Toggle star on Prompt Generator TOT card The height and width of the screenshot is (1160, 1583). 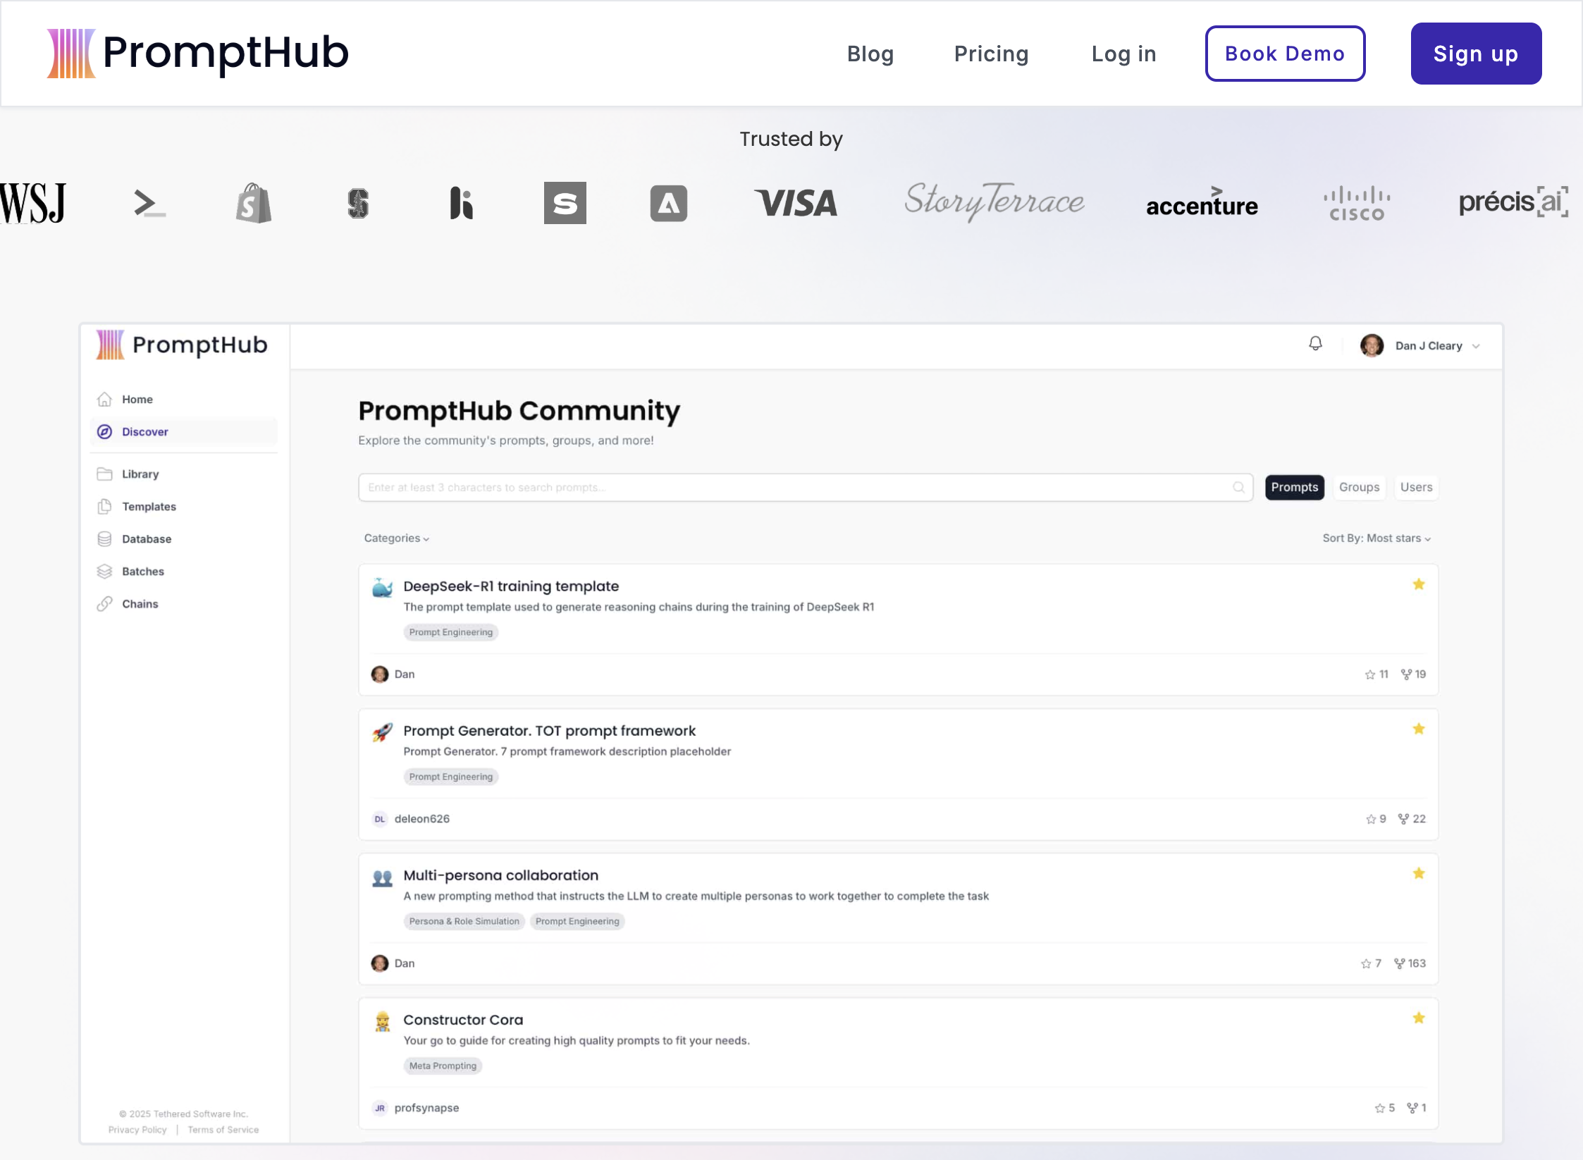1419,729
